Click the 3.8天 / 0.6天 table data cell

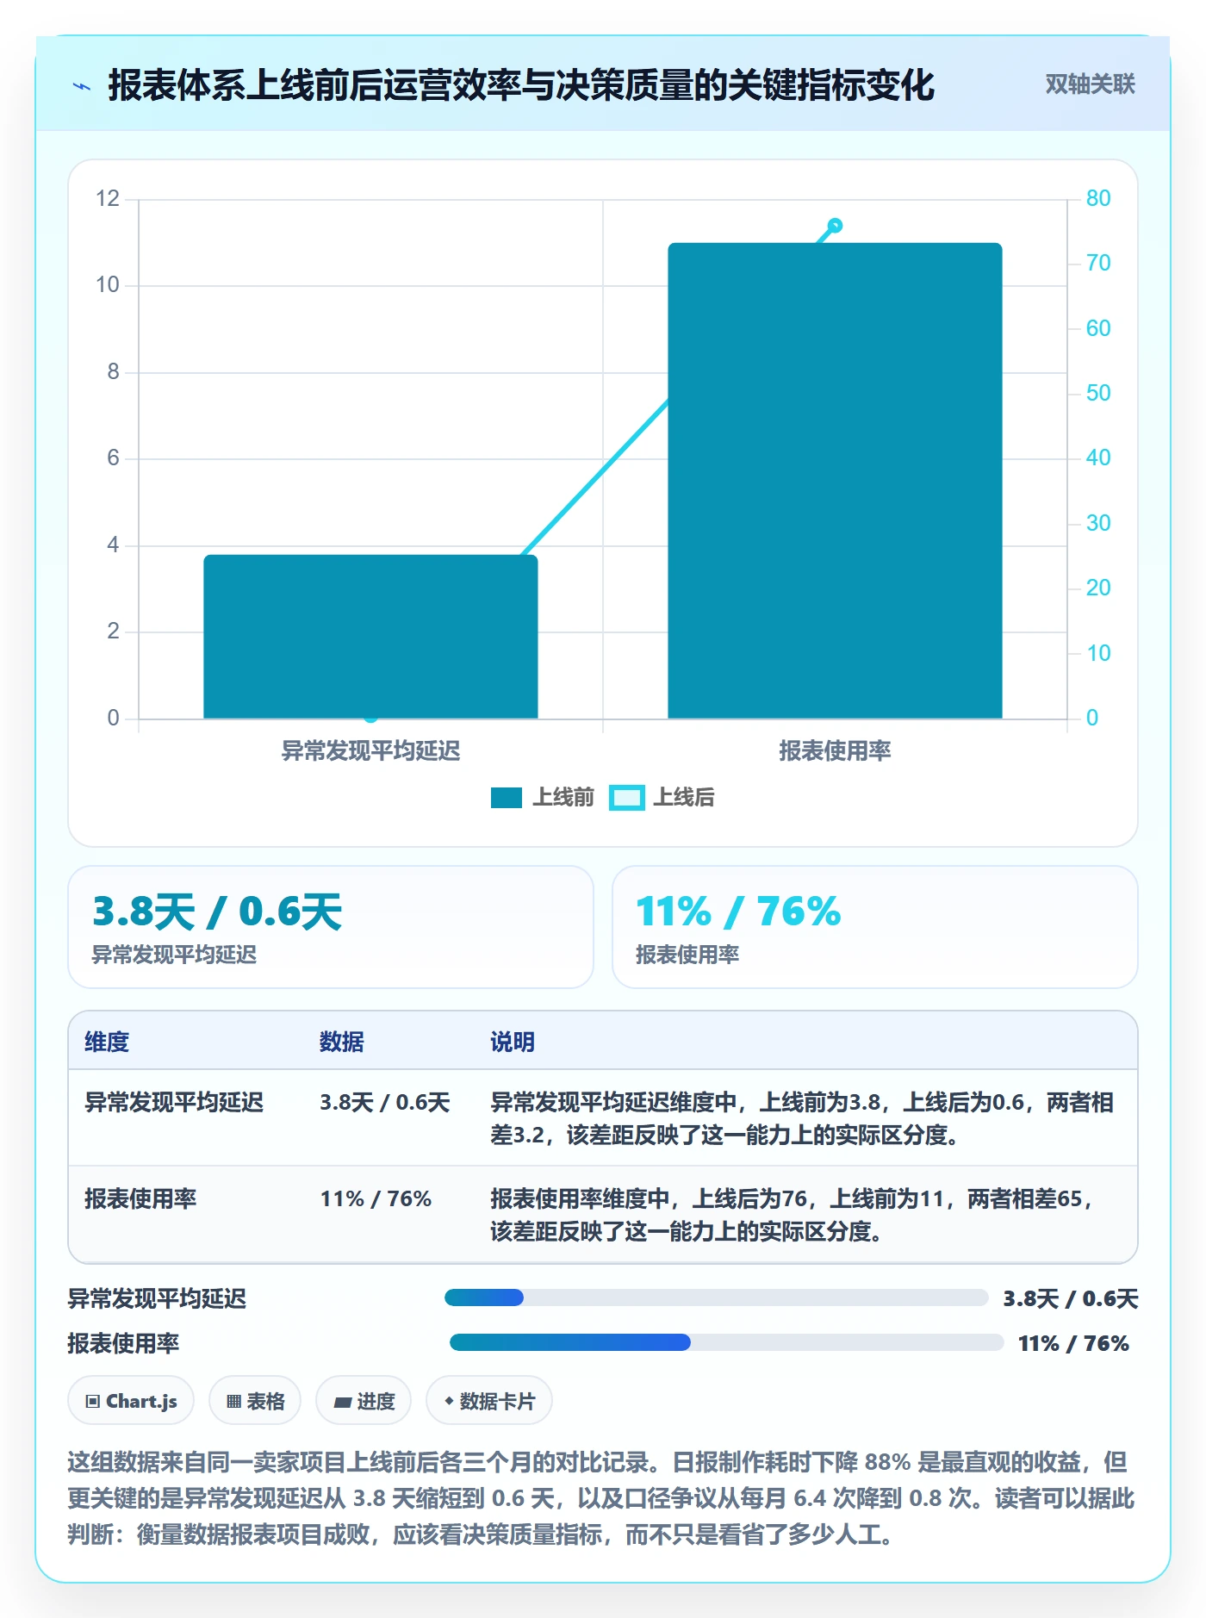click(385, 1102)
